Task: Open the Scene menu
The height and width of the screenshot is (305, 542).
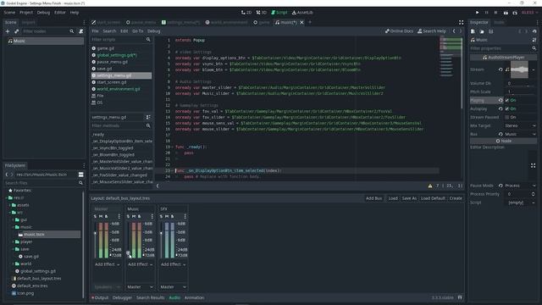Action: point(9,13)
